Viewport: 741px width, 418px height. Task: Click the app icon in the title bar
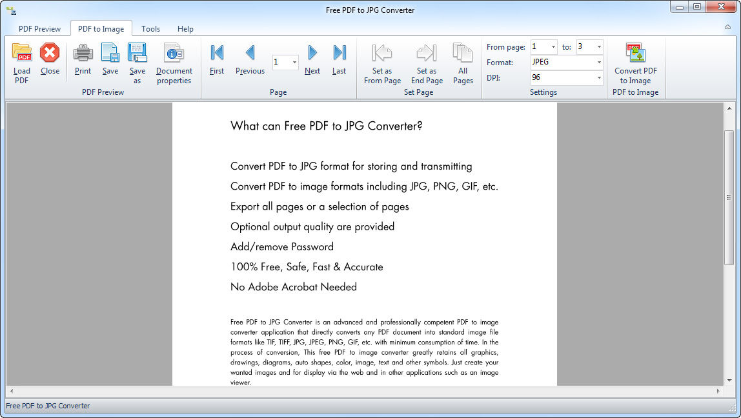[x=12, y=10]
